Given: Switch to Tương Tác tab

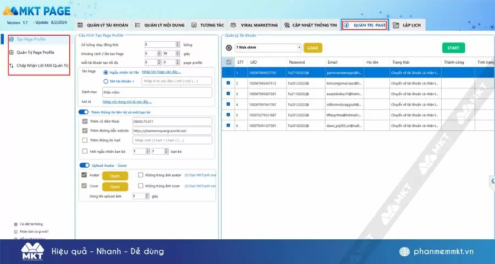Looking at the screenshot, I should click(208, 25).
